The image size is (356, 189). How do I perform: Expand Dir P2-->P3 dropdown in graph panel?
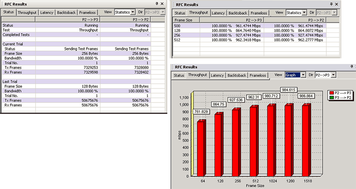333,75
